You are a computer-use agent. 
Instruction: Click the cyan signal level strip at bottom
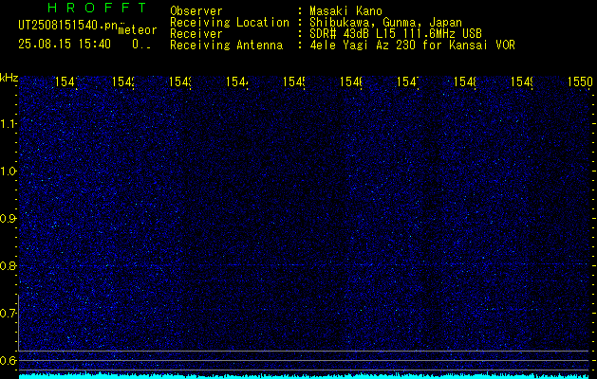click(x=304, y=376)
